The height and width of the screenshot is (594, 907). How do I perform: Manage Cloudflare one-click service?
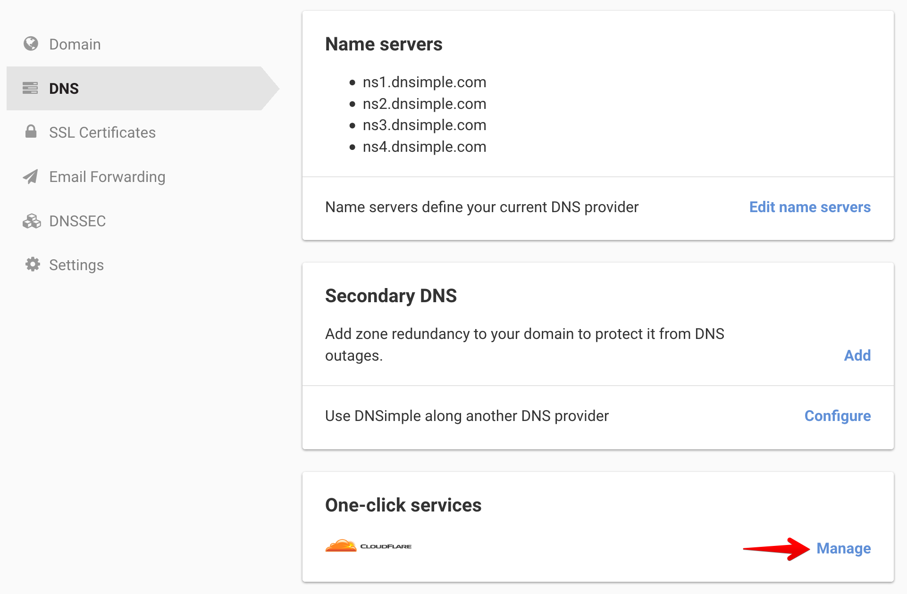click(843, 548)
